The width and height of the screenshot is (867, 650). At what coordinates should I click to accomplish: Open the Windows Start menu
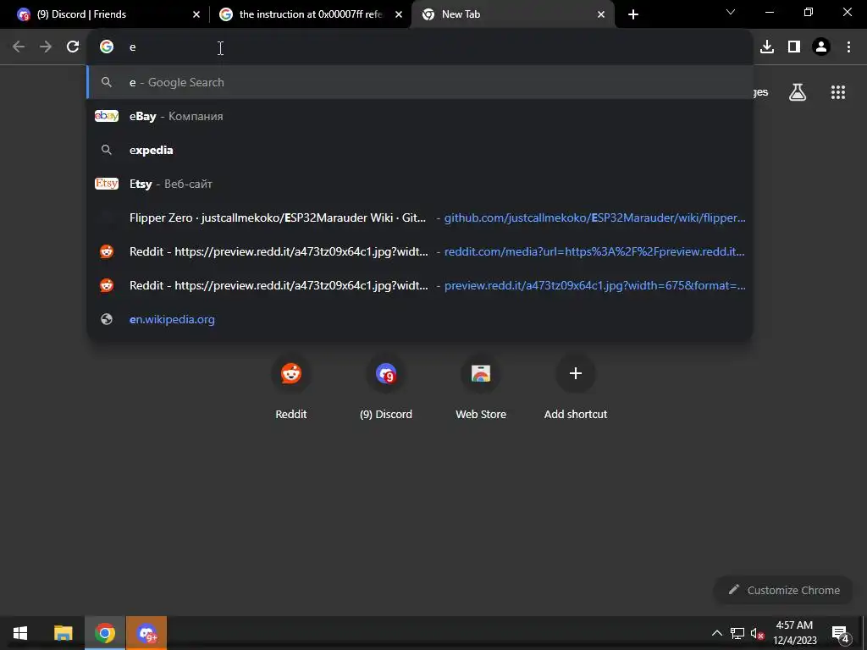[20, 633]
